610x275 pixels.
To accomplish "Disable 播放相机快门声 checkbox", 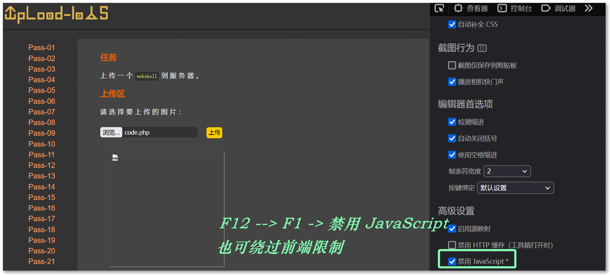I will (x=452, y=82).
